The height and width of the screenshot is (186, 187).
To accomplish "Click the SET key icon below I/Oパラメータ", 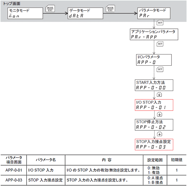I will tap(160, 69).
